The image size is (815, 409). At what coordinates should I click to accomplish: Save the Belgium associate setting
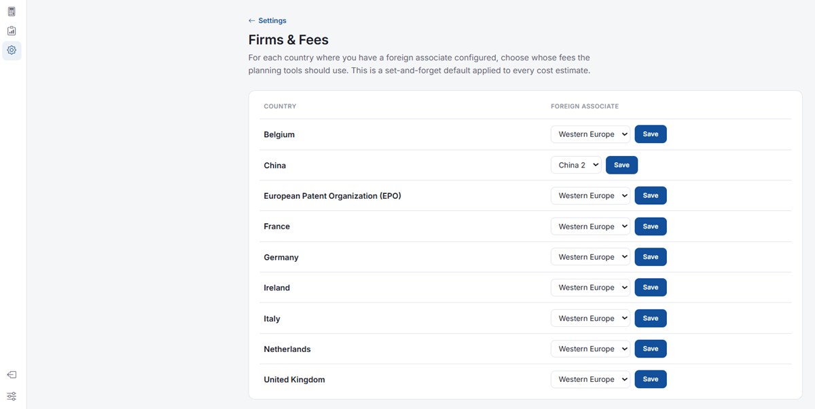[x=651, y=134]
